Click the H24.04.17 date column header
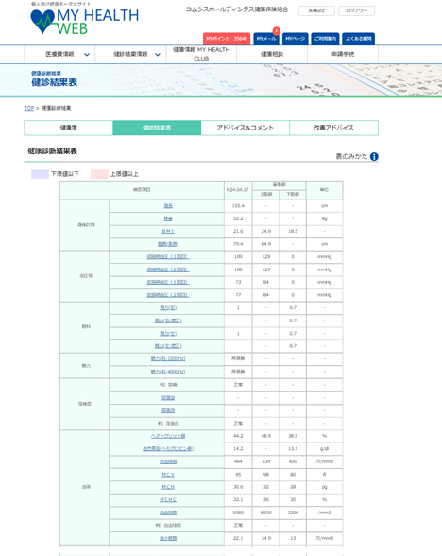This screenshot has width=442, height=556. click(x=238, y=190)
